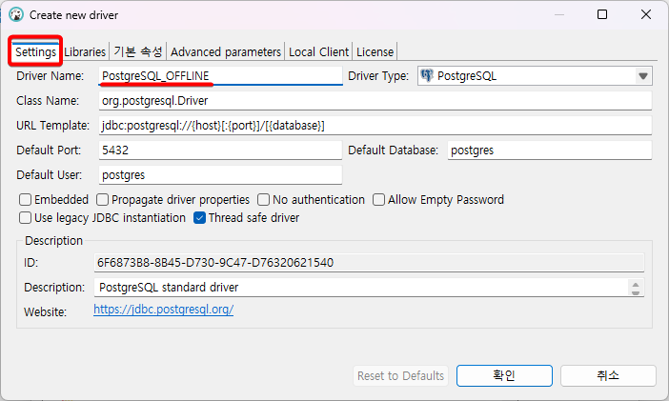Screen dimensions: 669x401
Task: Click the Website label
Action: [x=45, y=311]
